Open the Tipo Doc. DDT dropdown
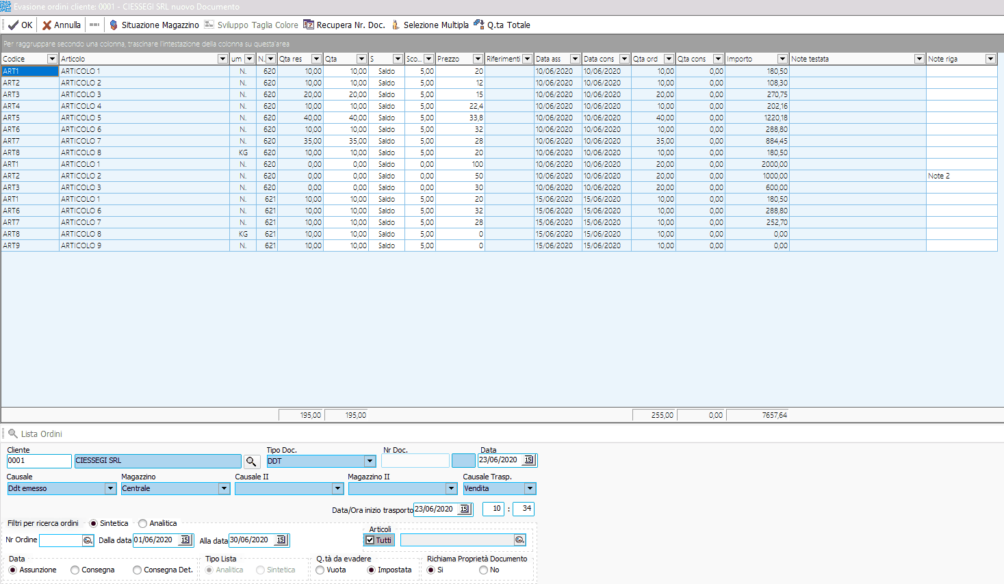Screen dimensions: 1004x584 coord(370,462)
